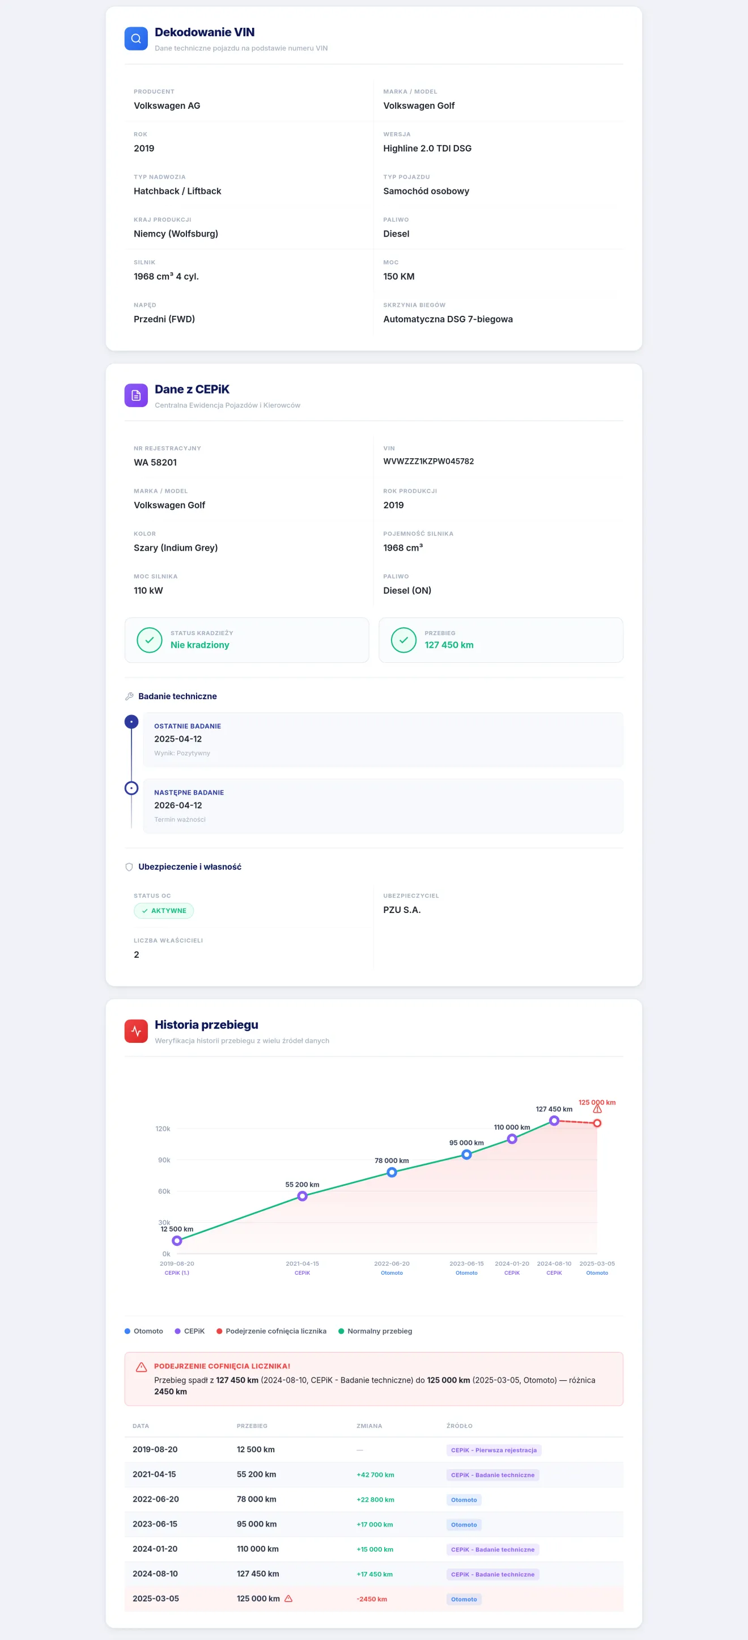Click the magnifier icon beside Dekodowanie VIN
The height and width of the screenshot is (1640, 748).
[136, 38]
